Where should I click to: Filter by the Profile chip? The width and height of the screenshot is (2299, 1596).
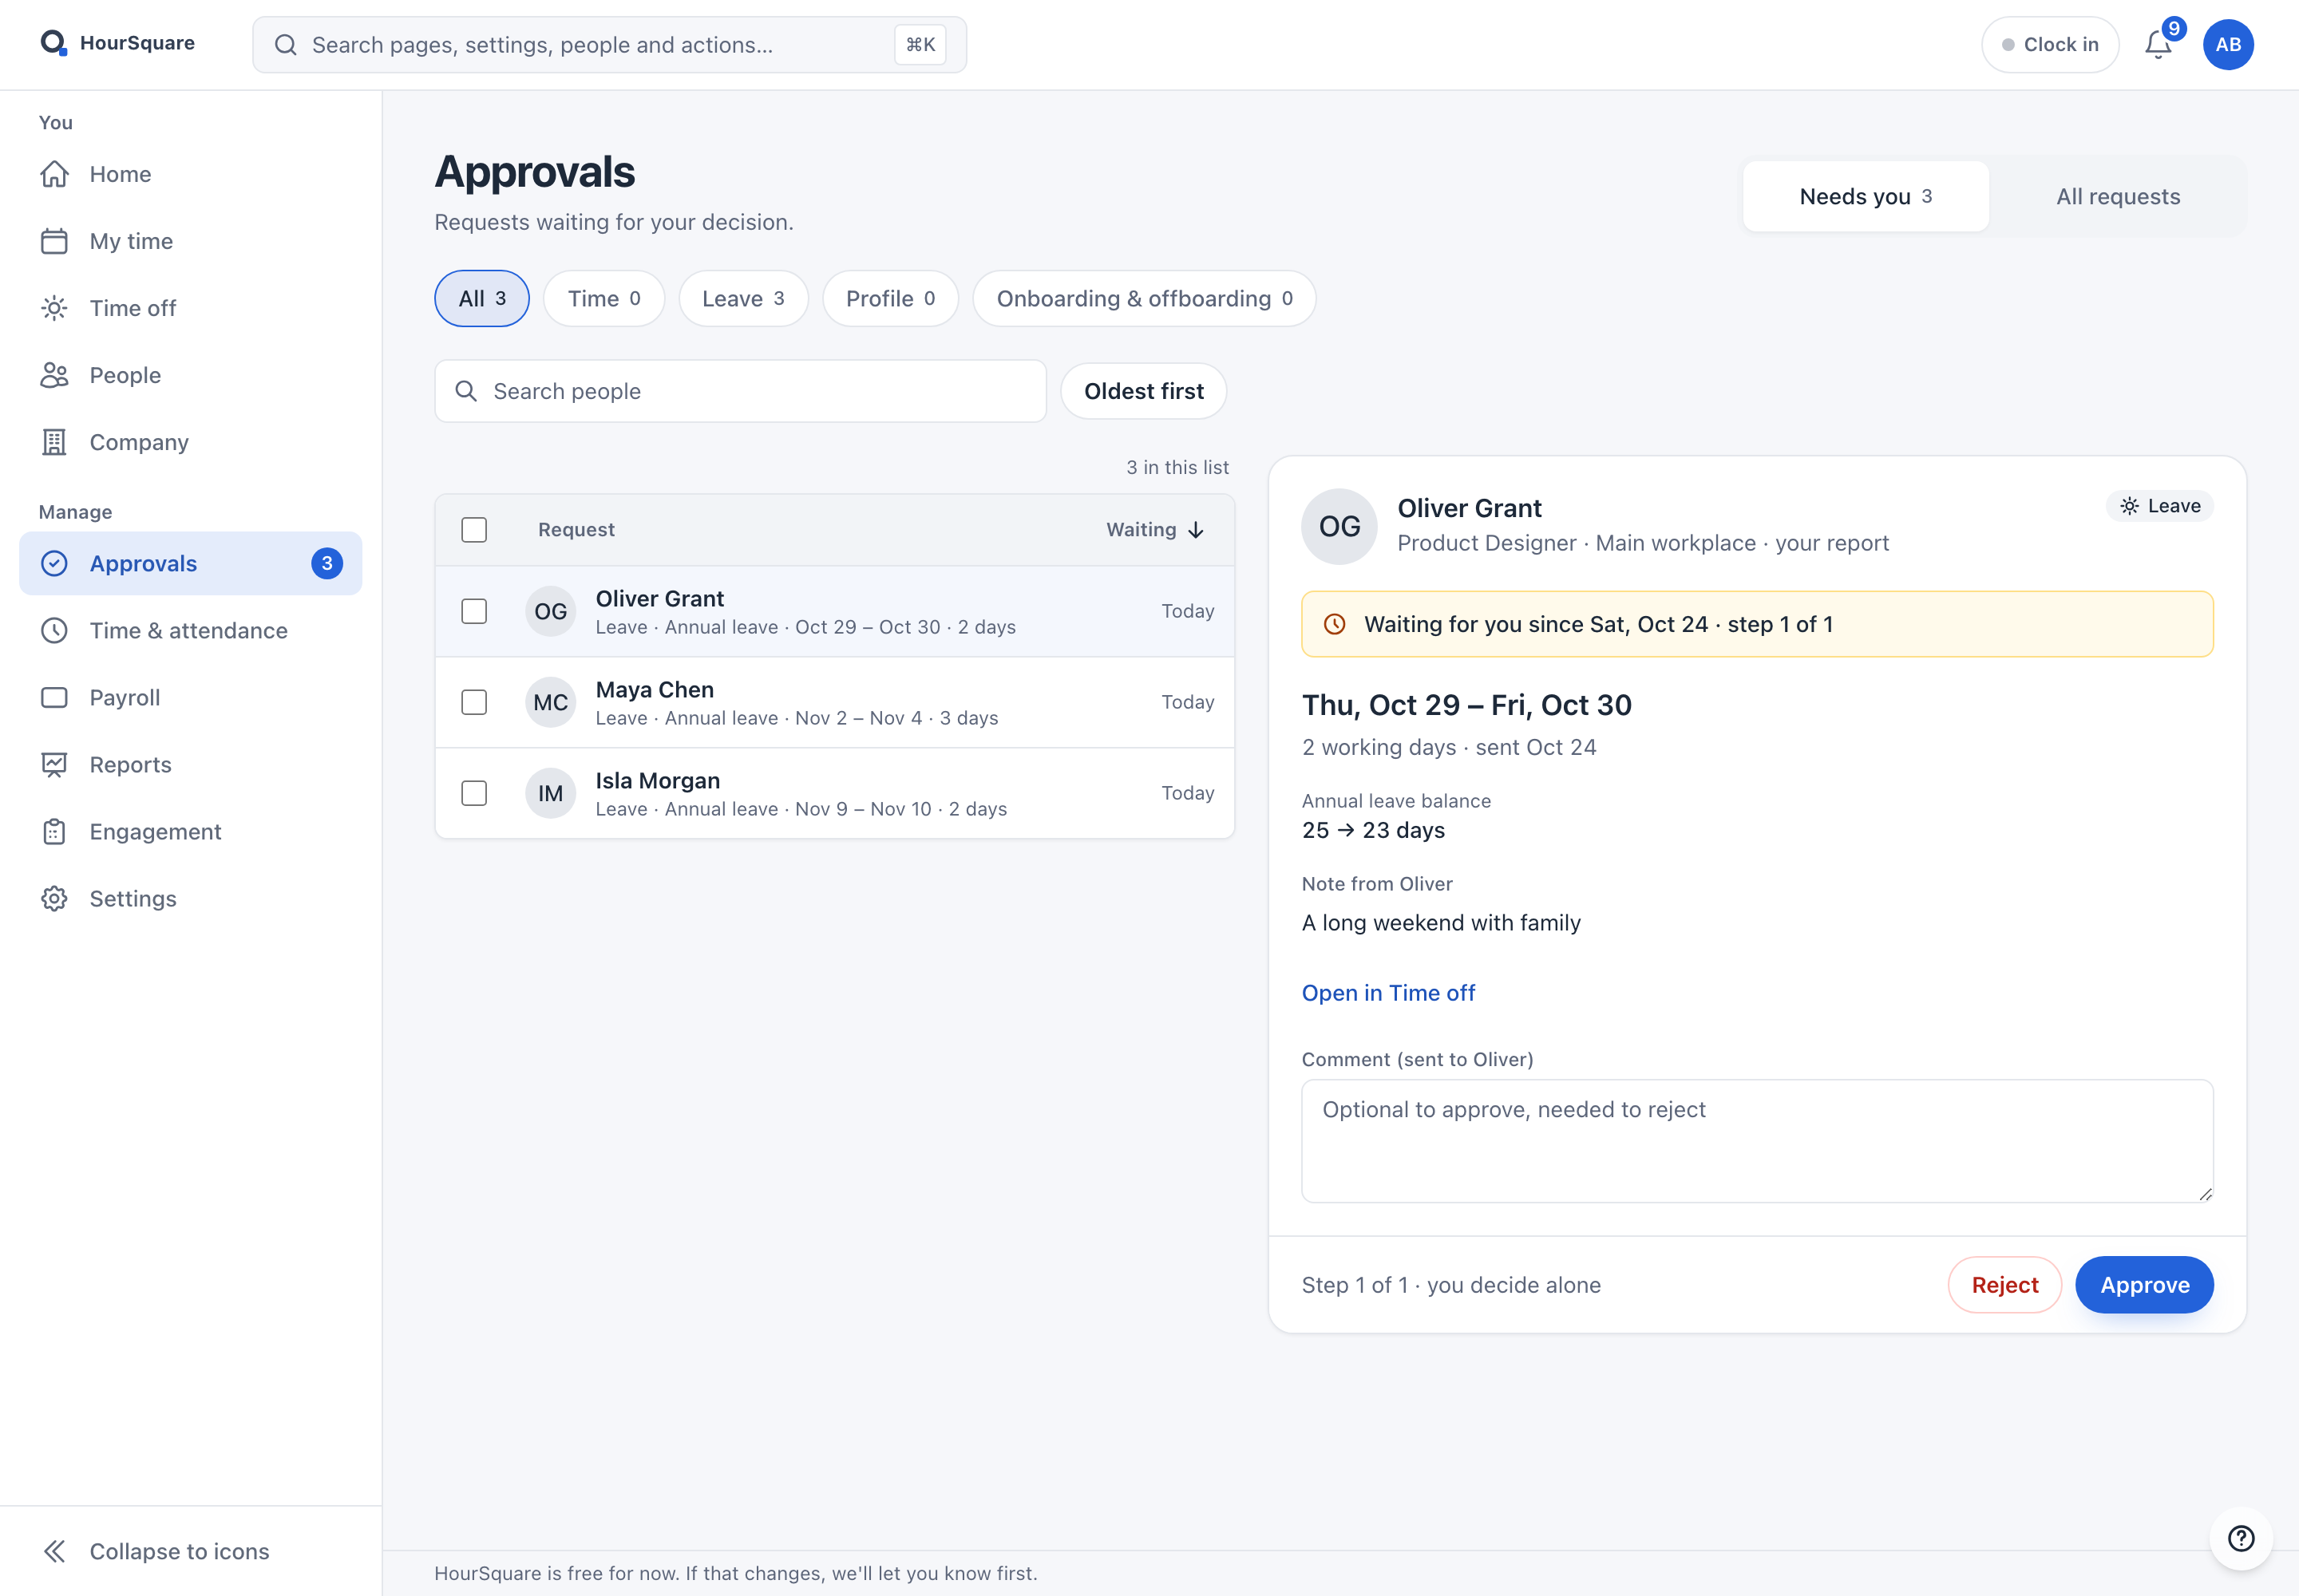[x=890, y=298]
